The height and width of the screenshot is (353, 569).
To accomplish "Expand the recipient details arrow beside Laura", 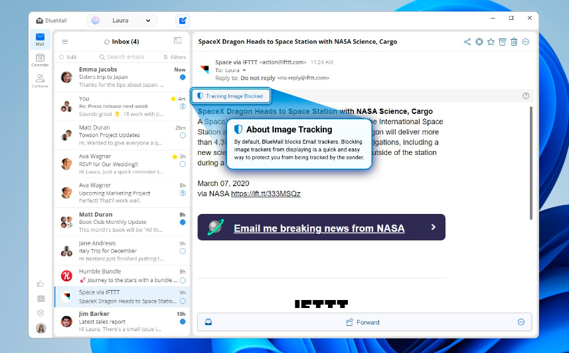I will 244,70.
